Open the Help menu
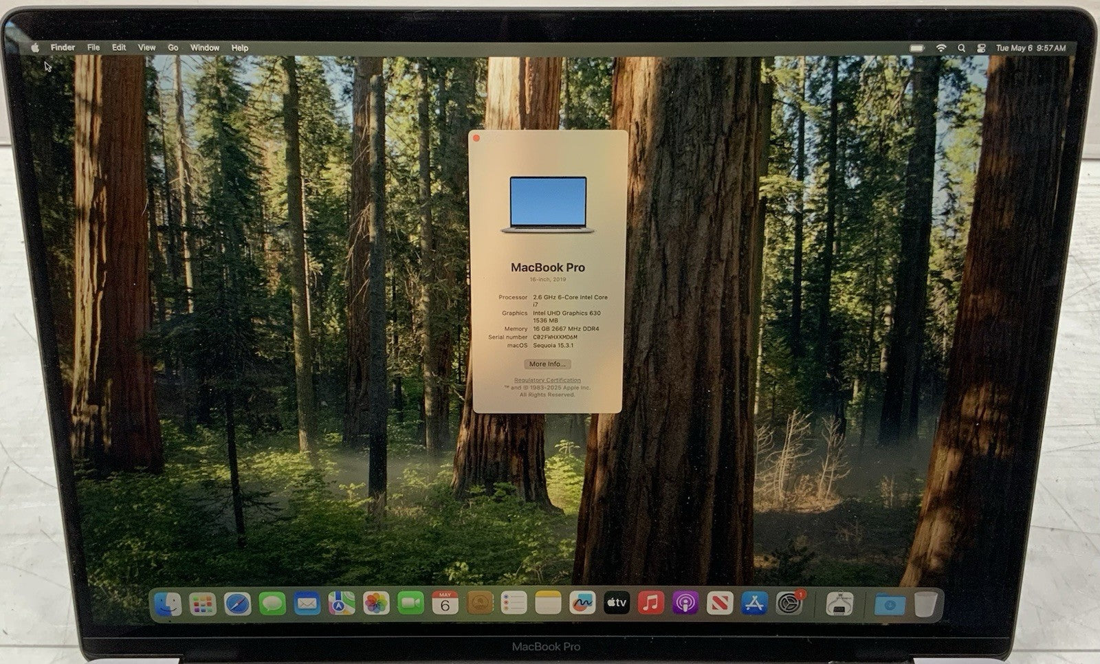Screen dimensions: 1100x664 [x=239, y=47]
